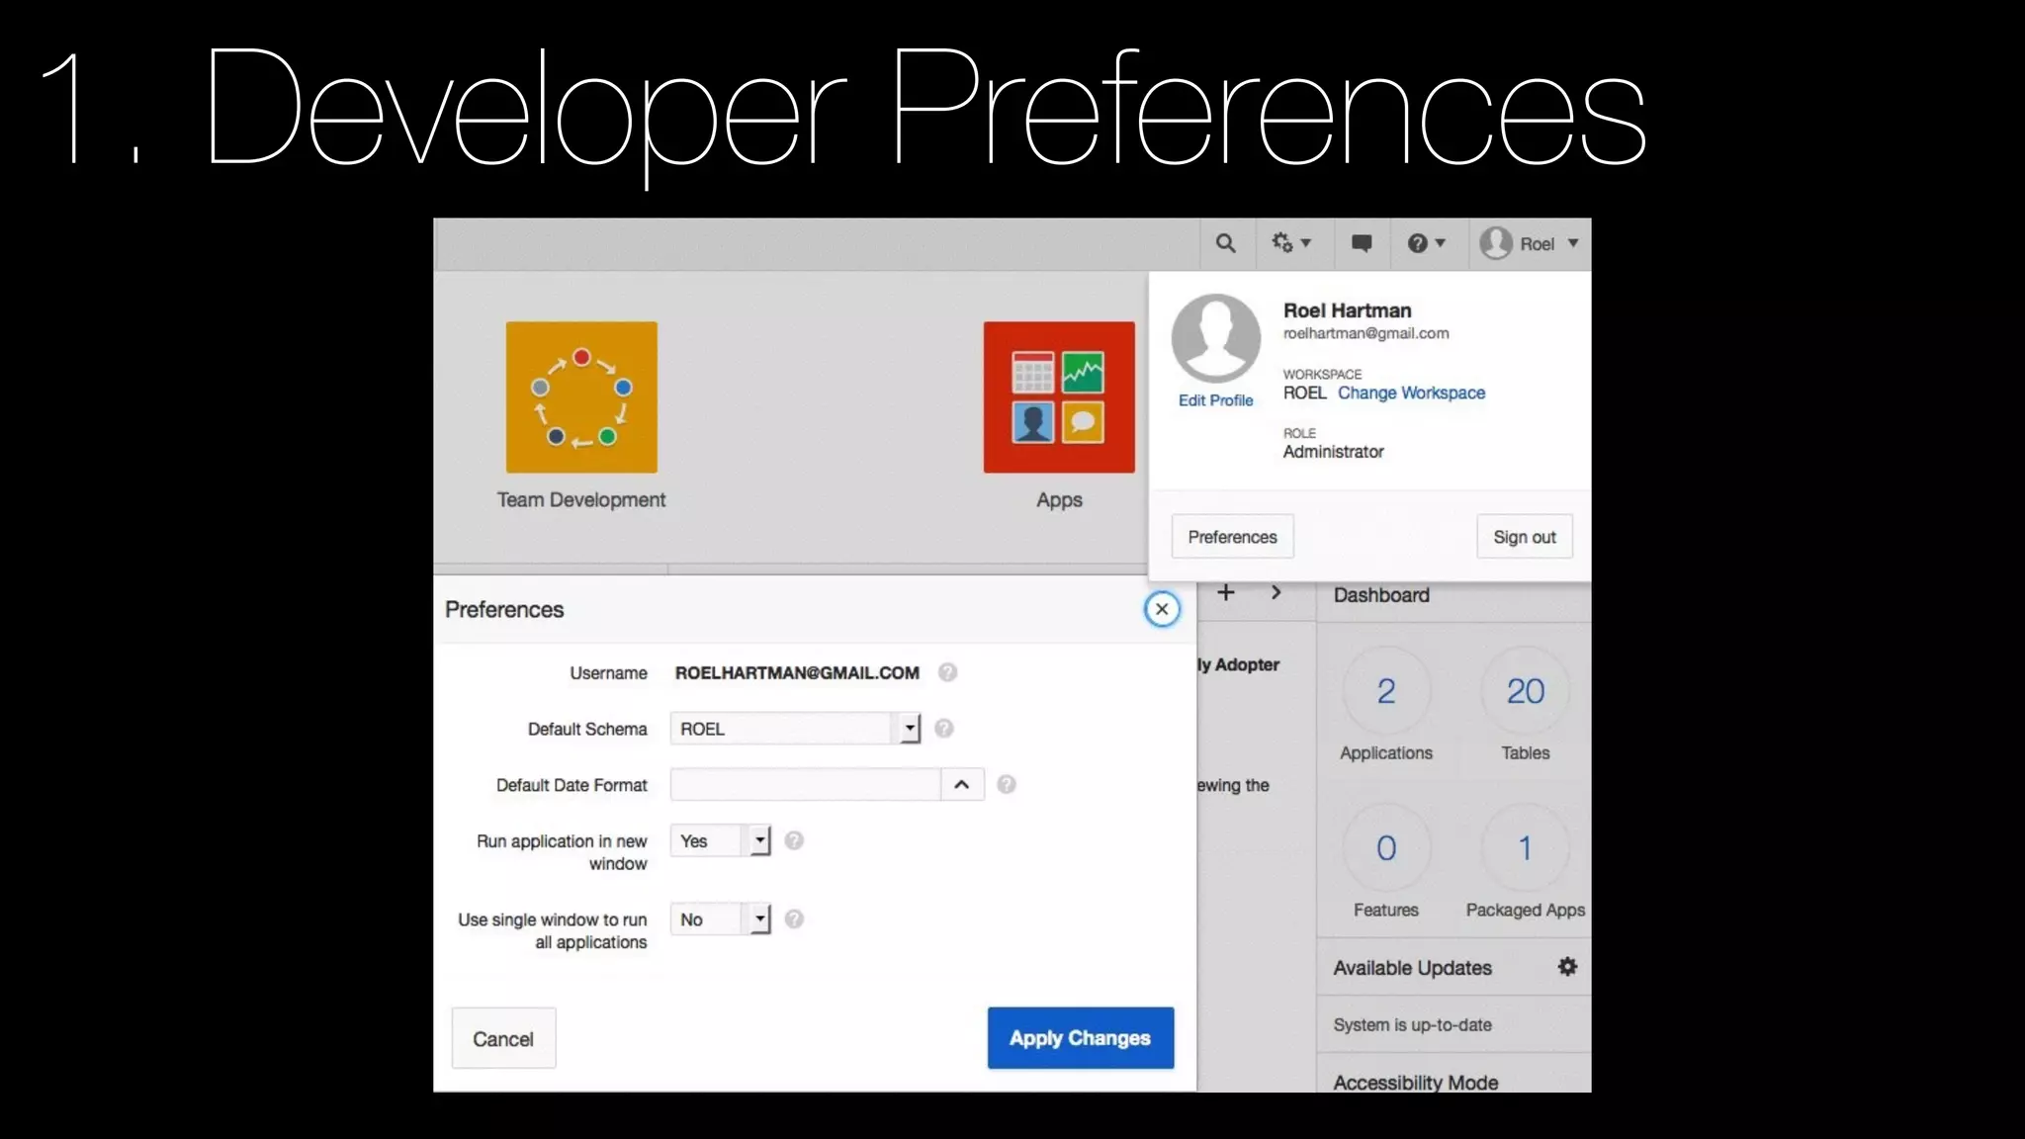Close the Preferences dialog with X
The image size is (2025, 1139).
tap(1162, 609)
